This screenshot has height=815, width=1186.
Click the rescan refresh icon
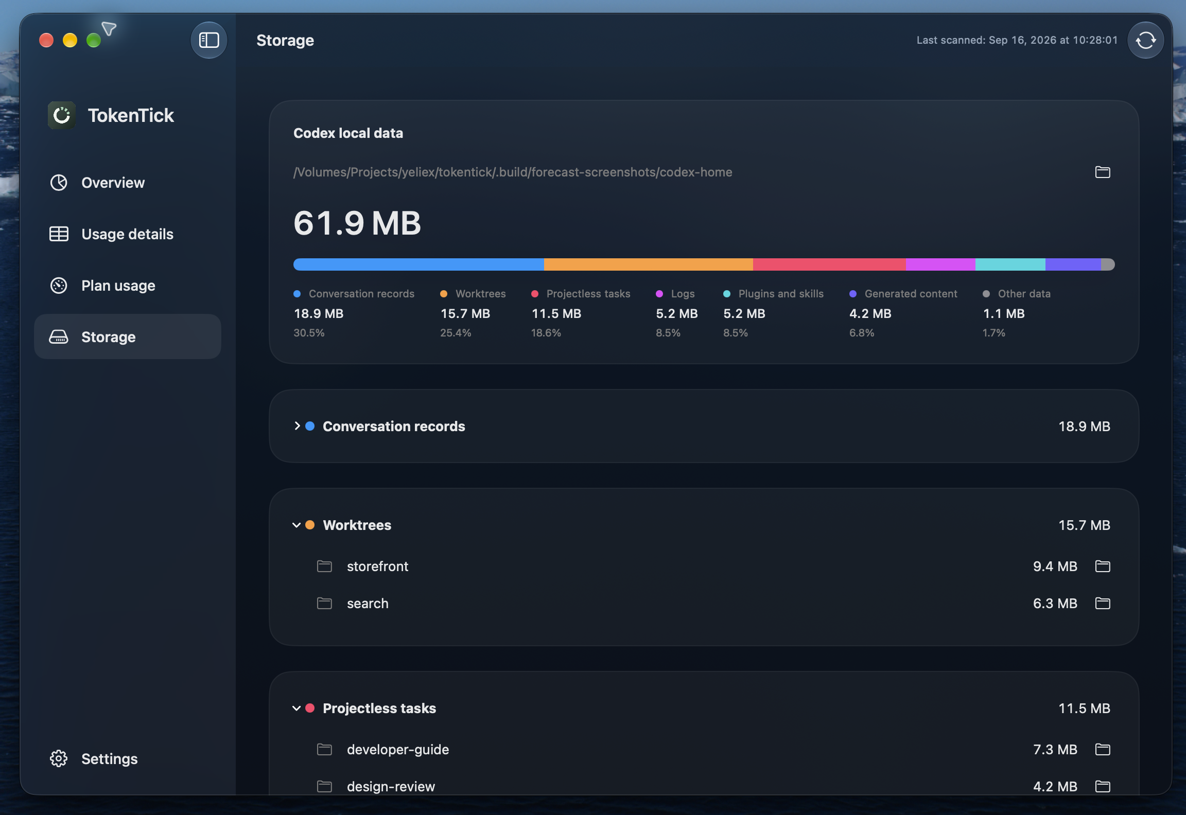coord(1145,40)
